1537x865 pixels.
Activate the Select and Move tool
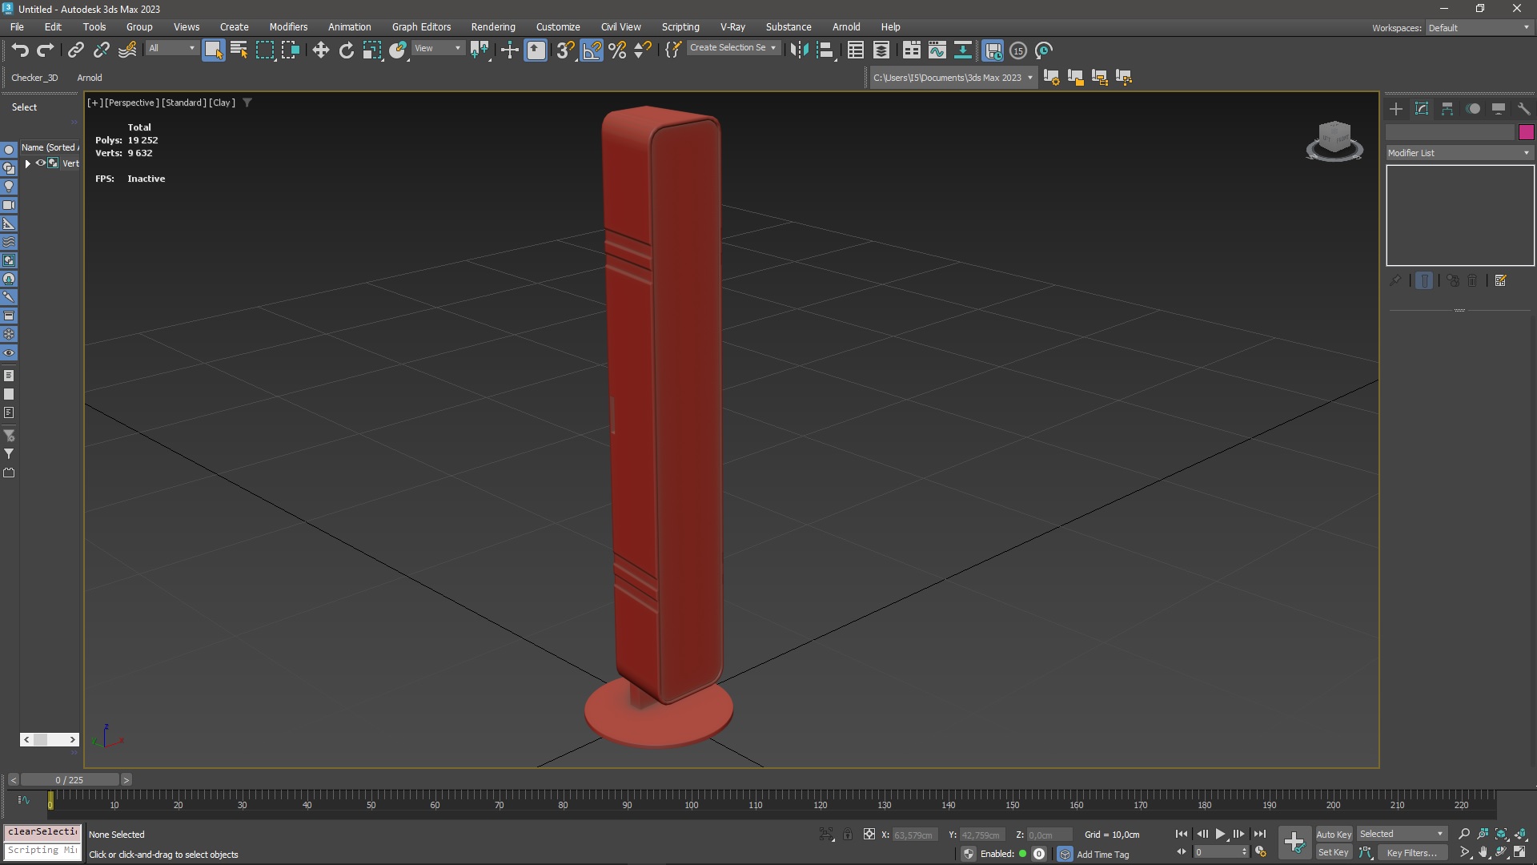[320, 50]
